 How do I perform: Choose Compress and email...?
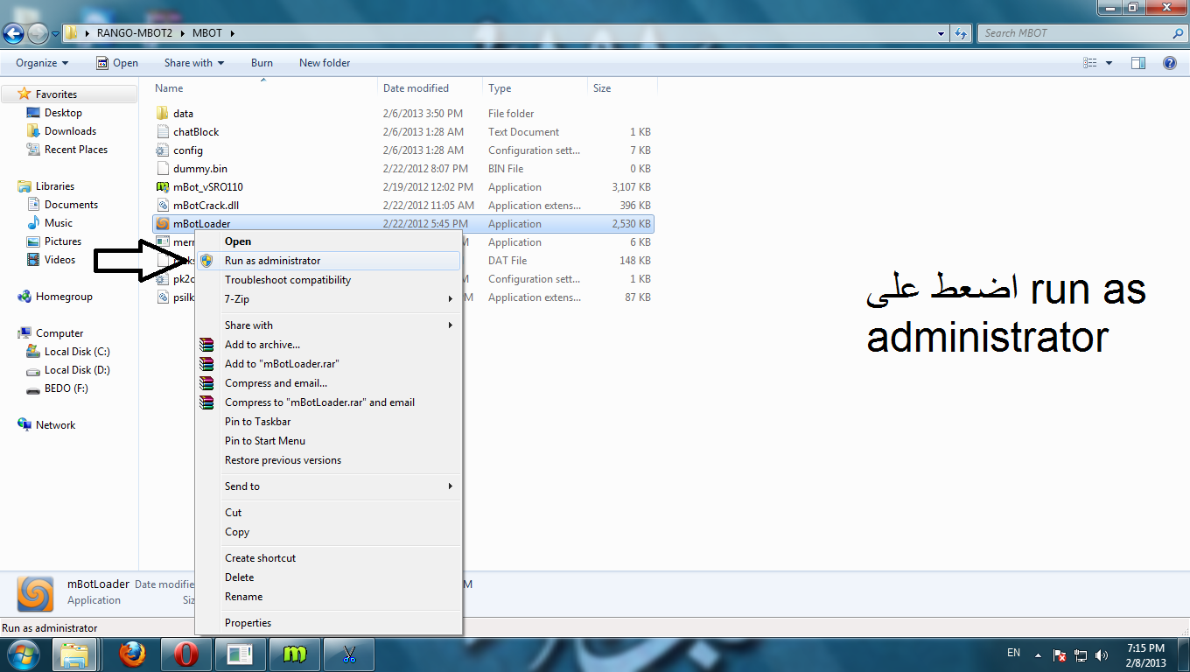pos(328,383)
